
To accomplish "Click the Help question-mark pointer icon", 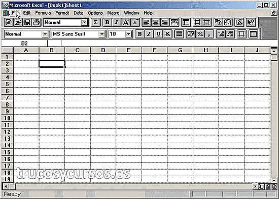I will 251,22.
